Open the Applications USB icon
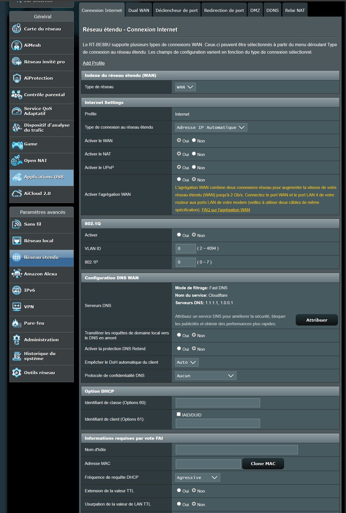Viewport: 346px width, 513px height. coord(17,177)
